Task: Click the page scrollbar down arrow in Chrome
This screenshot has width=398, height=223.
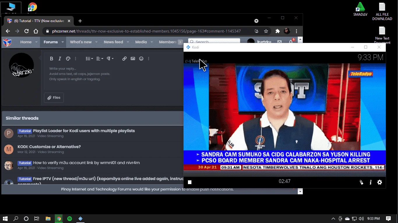Action: [x=300, y=192]
